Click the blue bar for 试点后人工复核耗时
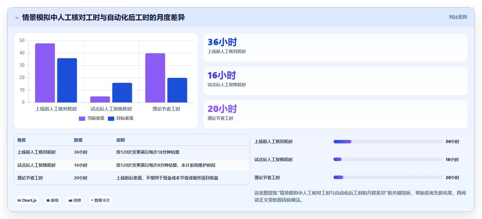Viewport: 482px width, 219px height. (122, 93)
